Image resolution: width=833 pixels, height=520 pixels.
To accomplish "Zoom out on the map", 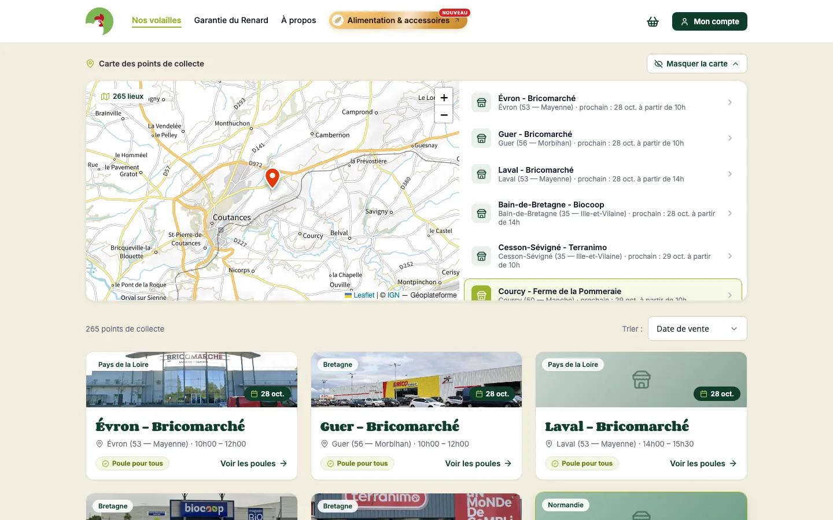I will click(444, 114).
